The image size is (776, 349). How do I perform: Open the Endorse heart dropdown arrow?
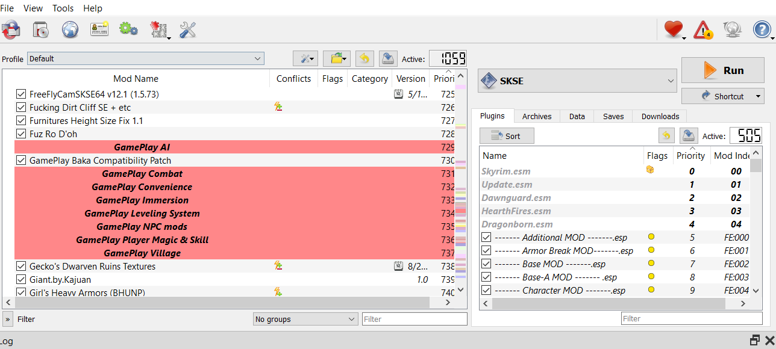684,38
